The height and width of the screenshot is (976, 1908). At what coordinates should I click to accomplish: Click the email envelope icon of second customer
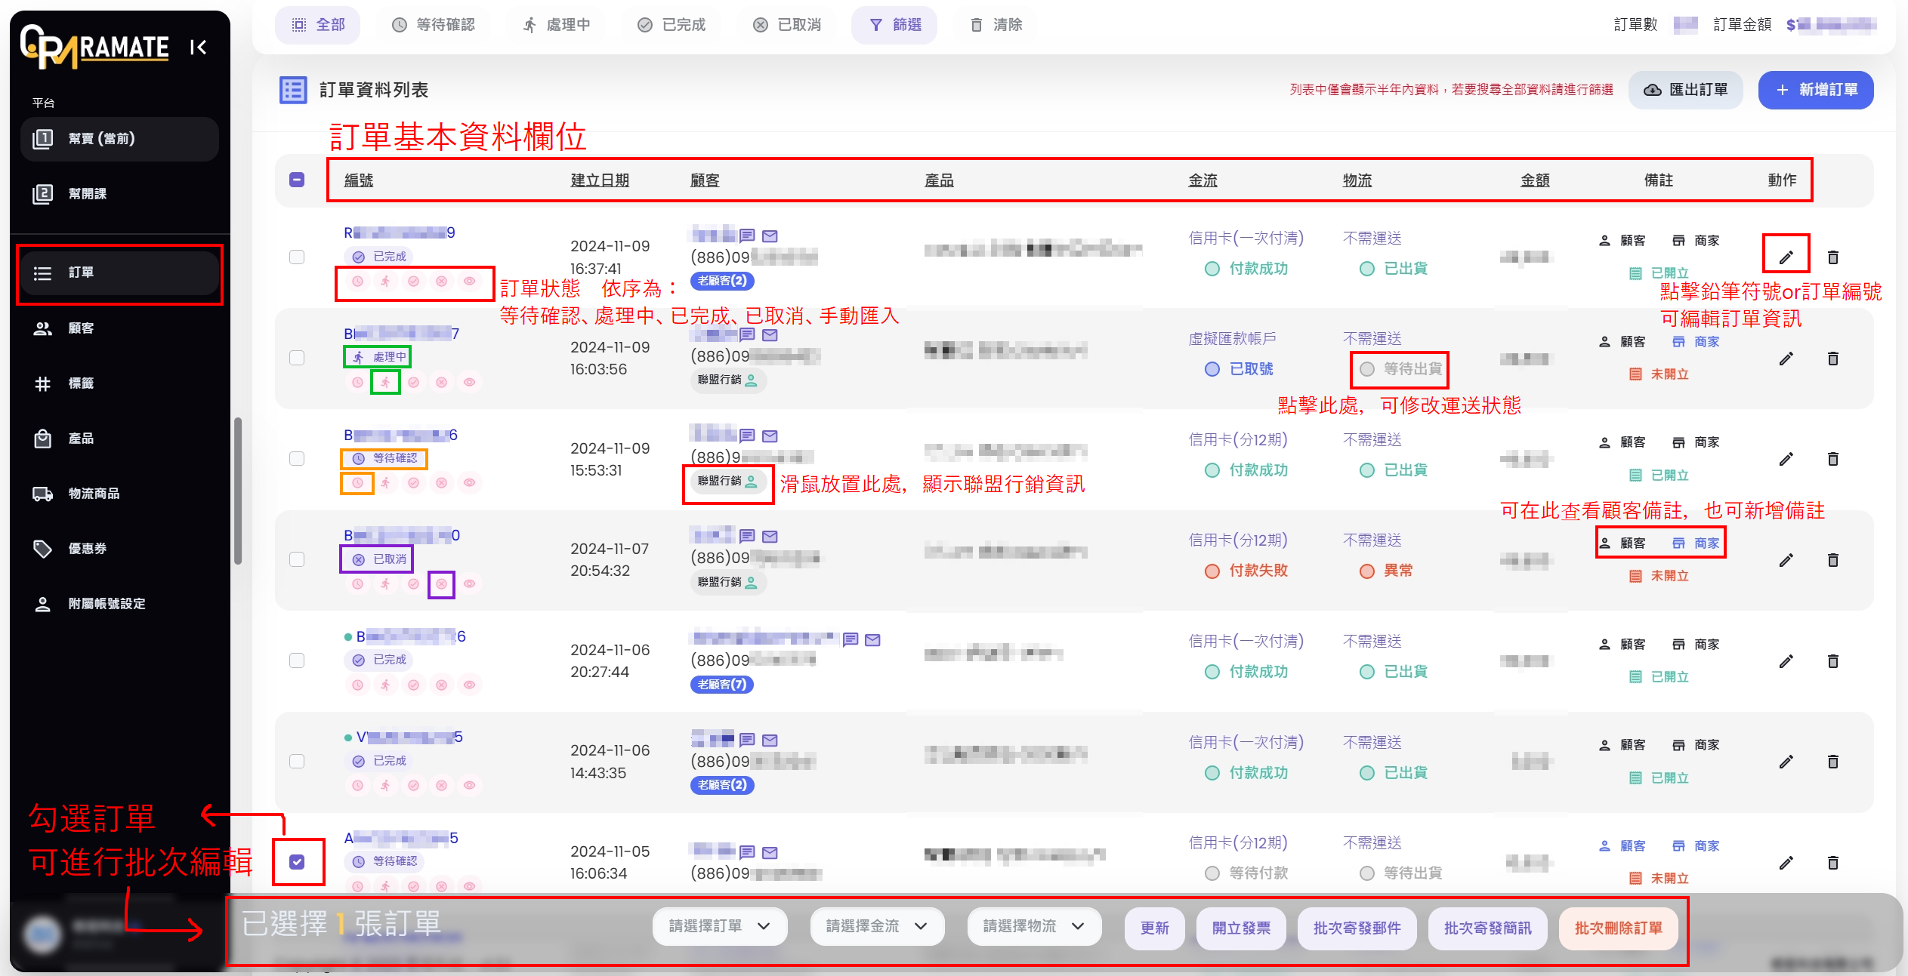[770, 334]
